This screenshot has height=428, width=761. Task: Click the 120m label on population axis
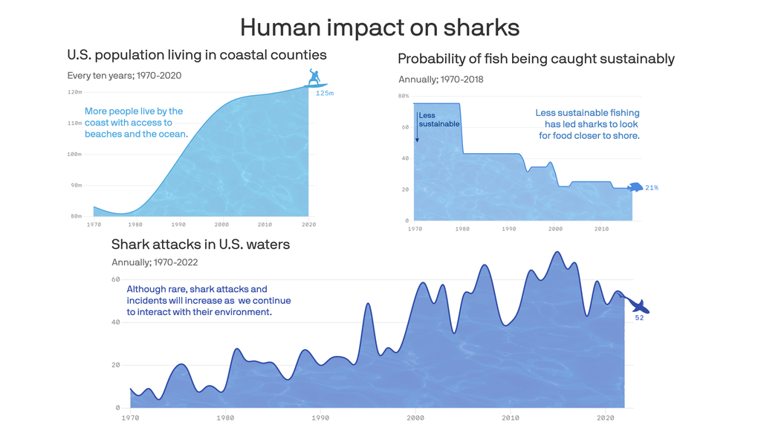74,92
